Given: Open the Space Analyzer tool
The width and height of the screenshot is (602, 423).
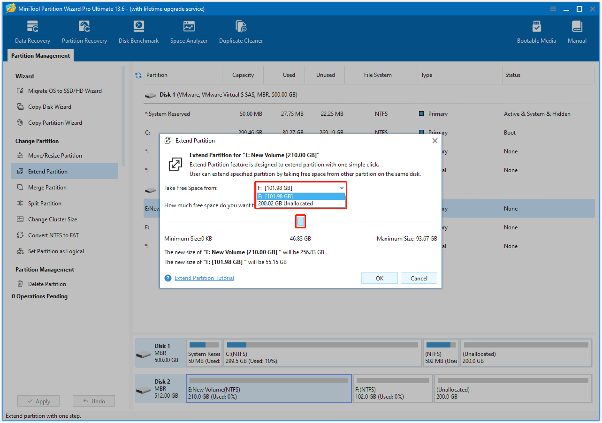Looking at the screenshot, I should click(x=189, y=32).
